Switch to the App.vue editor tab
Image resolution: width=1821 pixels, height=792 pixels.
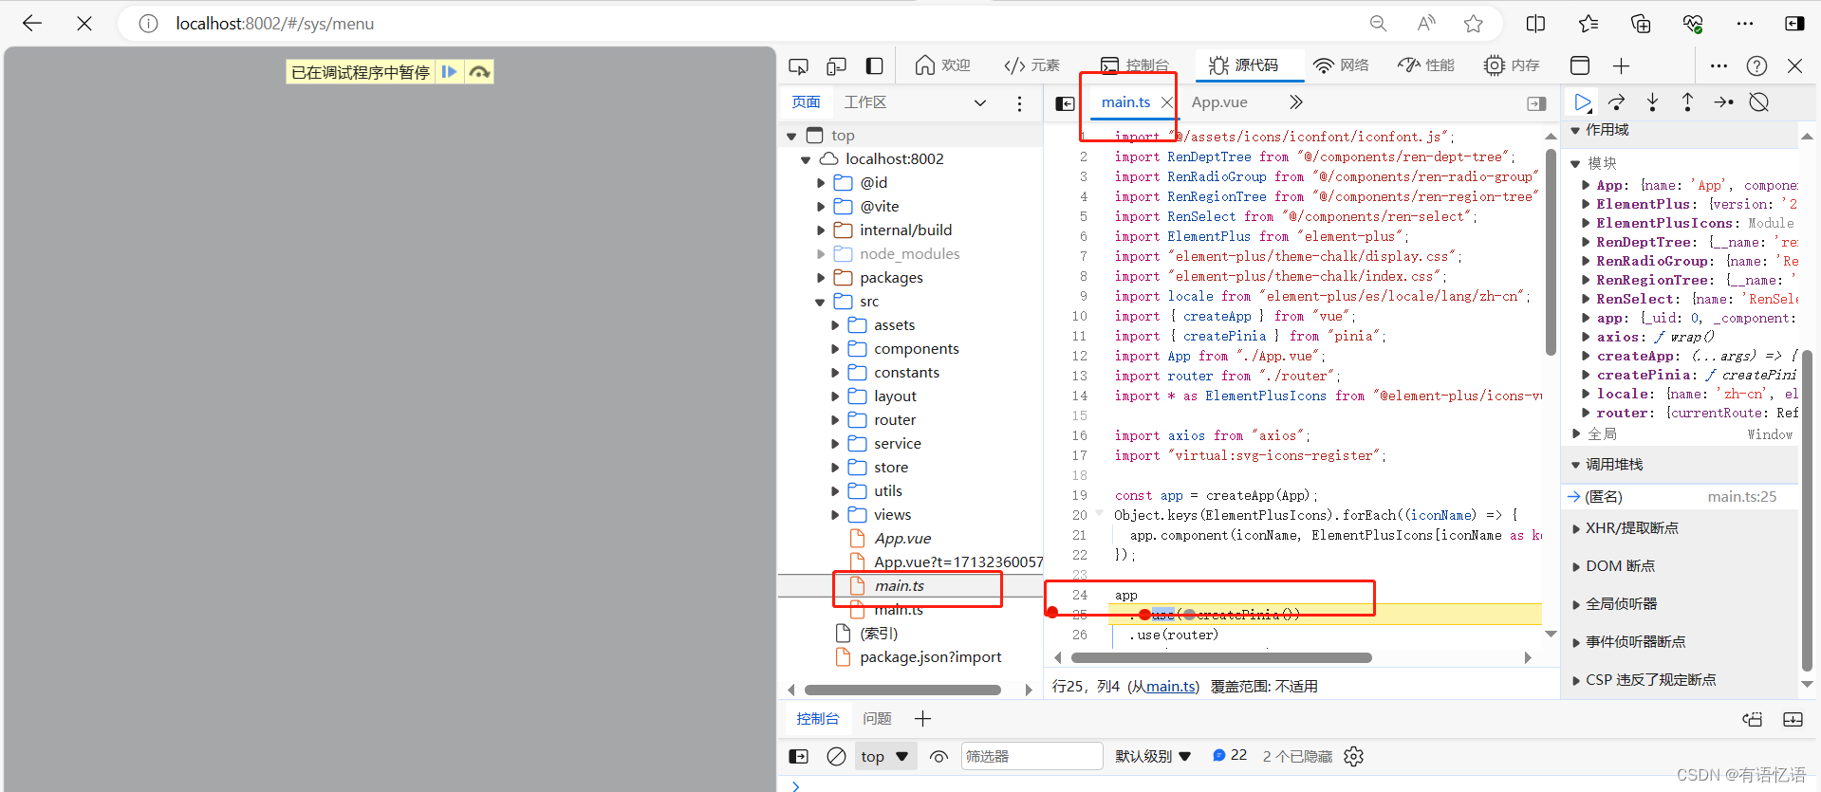pos(1219,102)
